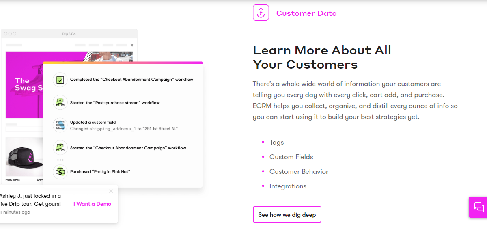Select the Custom Fields list item
The width and height of the screenshot is (487, 229).
click(x=291, y=157)
